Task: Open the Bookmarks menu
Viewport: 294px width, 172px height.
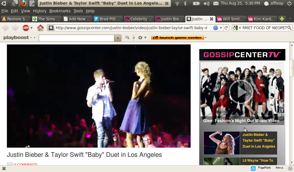Action: point(60,11)
